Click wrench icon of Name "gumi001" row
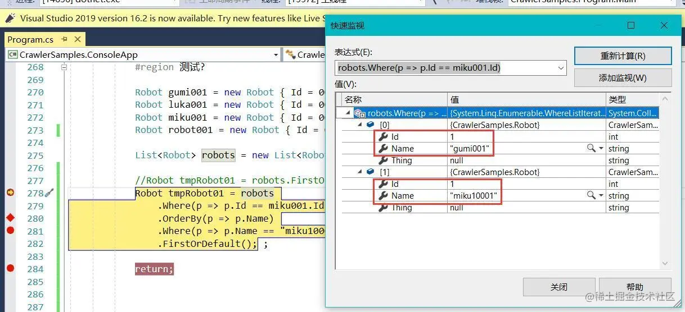Screen dimensions: 685x312 click(384, 148)
